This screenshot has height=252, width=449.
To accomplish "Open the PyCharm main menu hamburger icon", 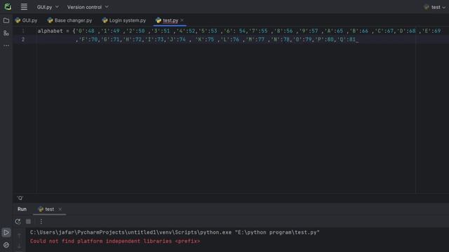I will [24, 7].
